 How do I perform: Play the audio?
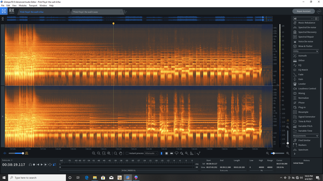[42, 165]
